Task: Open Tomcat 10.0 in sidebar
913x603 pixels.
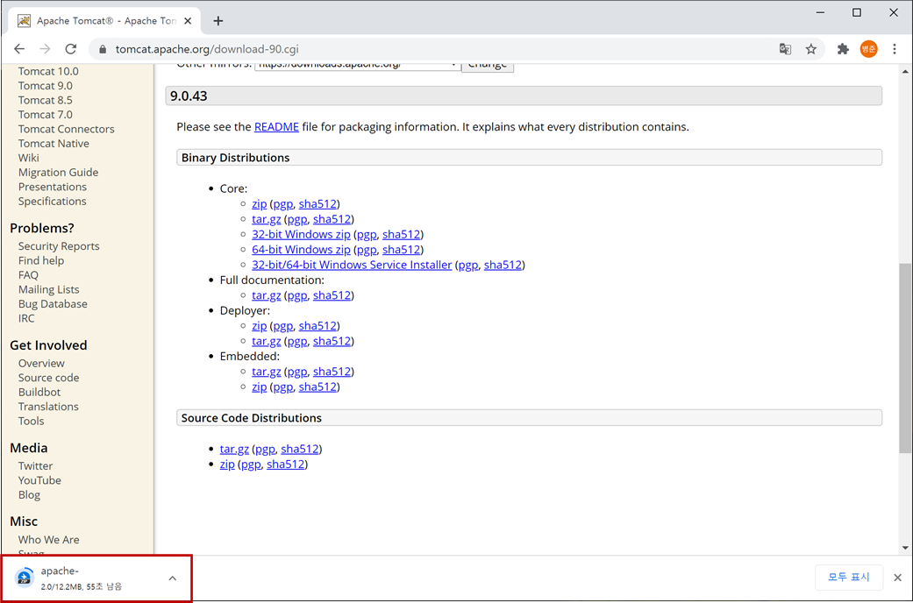Action: [x=48, y=71]
